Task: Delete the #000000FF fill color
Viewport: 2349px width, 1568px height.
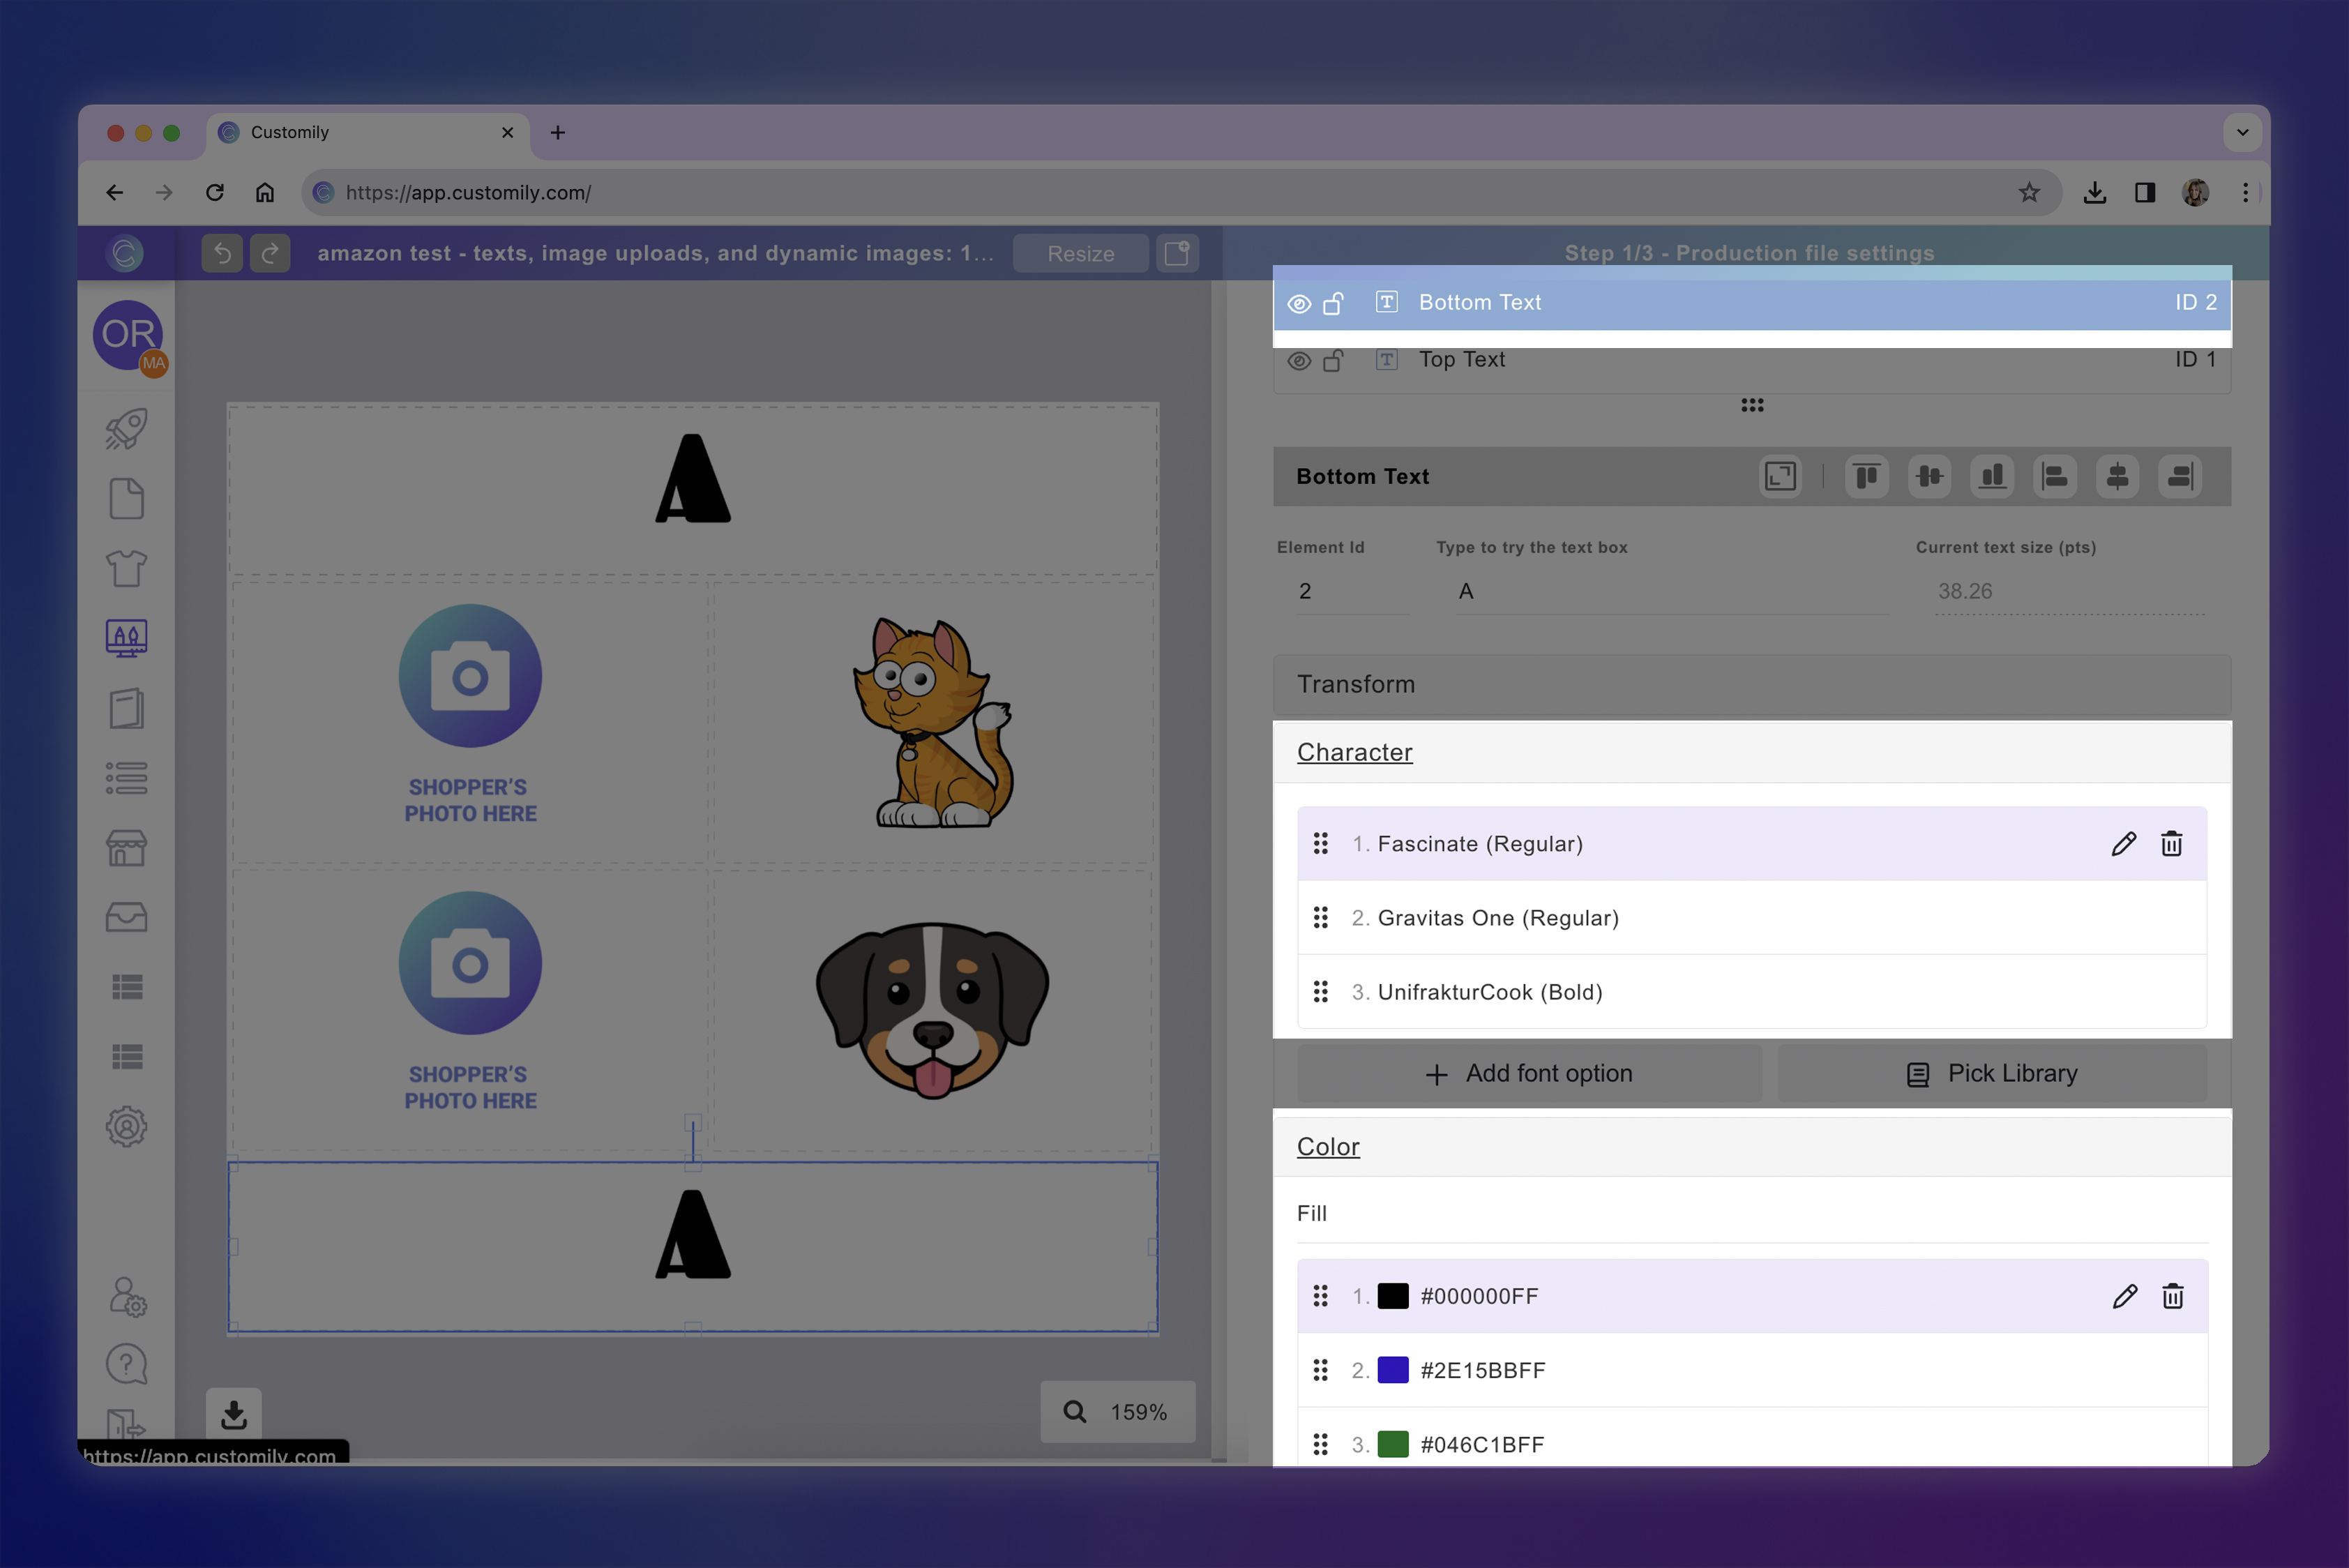Action: [x=2172, y=1296]
